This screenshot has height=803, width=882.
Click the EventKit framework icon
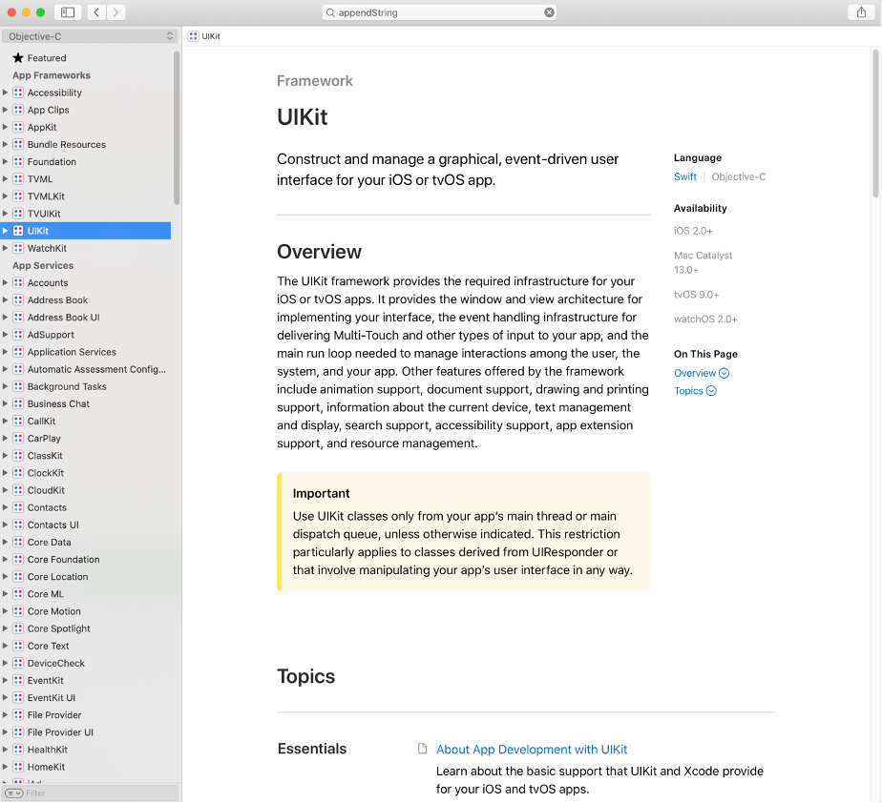coord(18,681)
